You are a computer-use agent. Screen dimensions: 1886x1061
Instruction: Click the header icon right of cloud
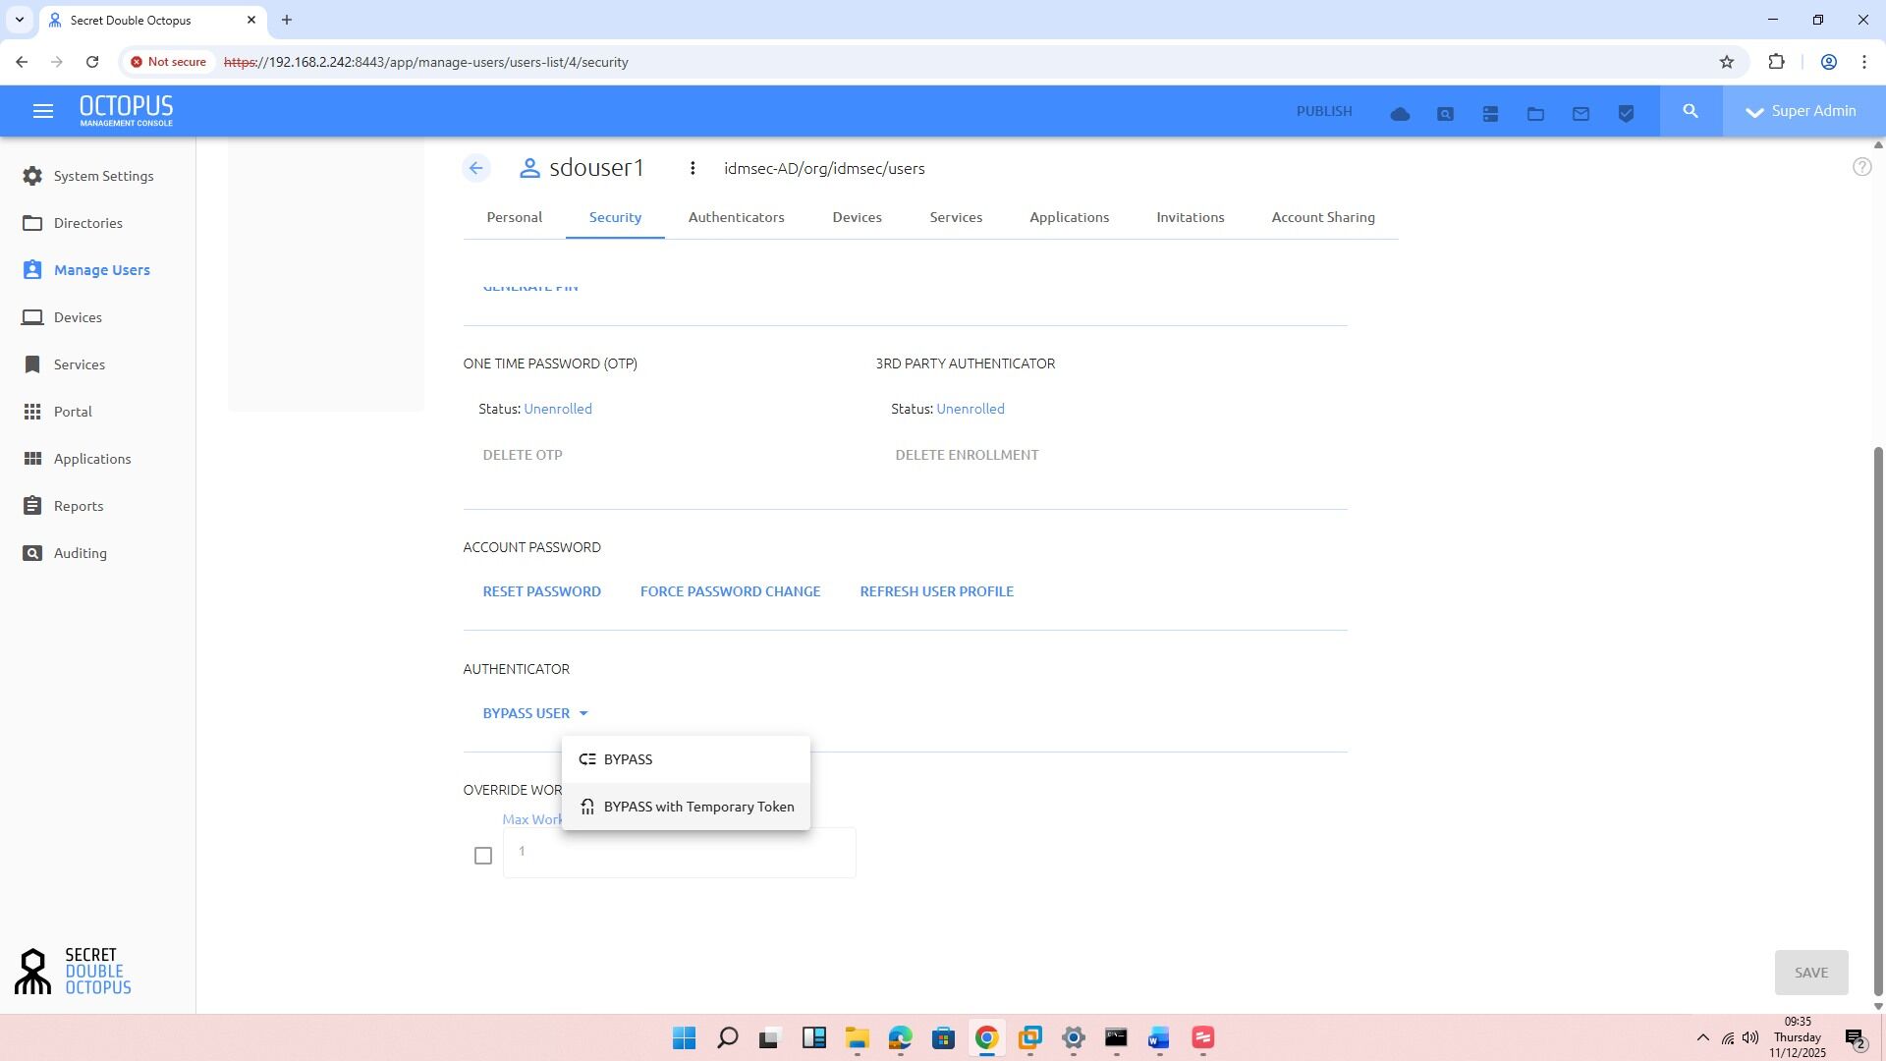[x=1445, y=114]
